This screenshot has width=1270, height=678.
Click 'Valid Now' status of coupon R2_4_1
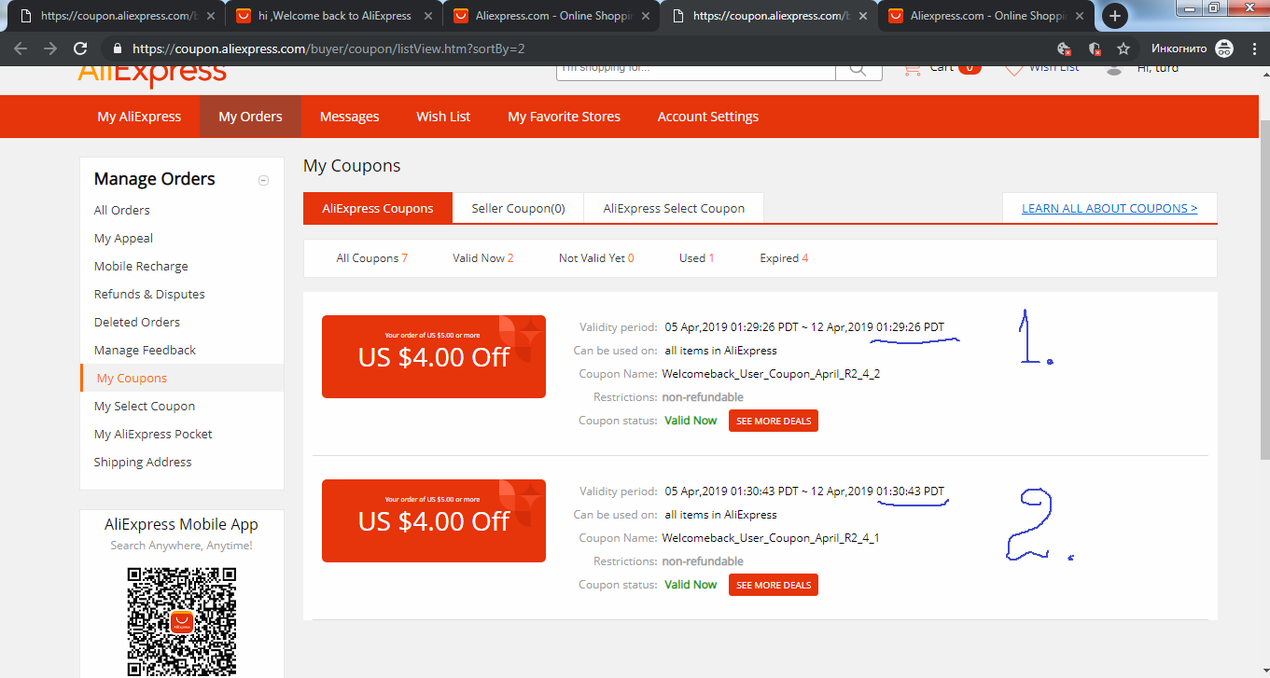tap(691, 585)
